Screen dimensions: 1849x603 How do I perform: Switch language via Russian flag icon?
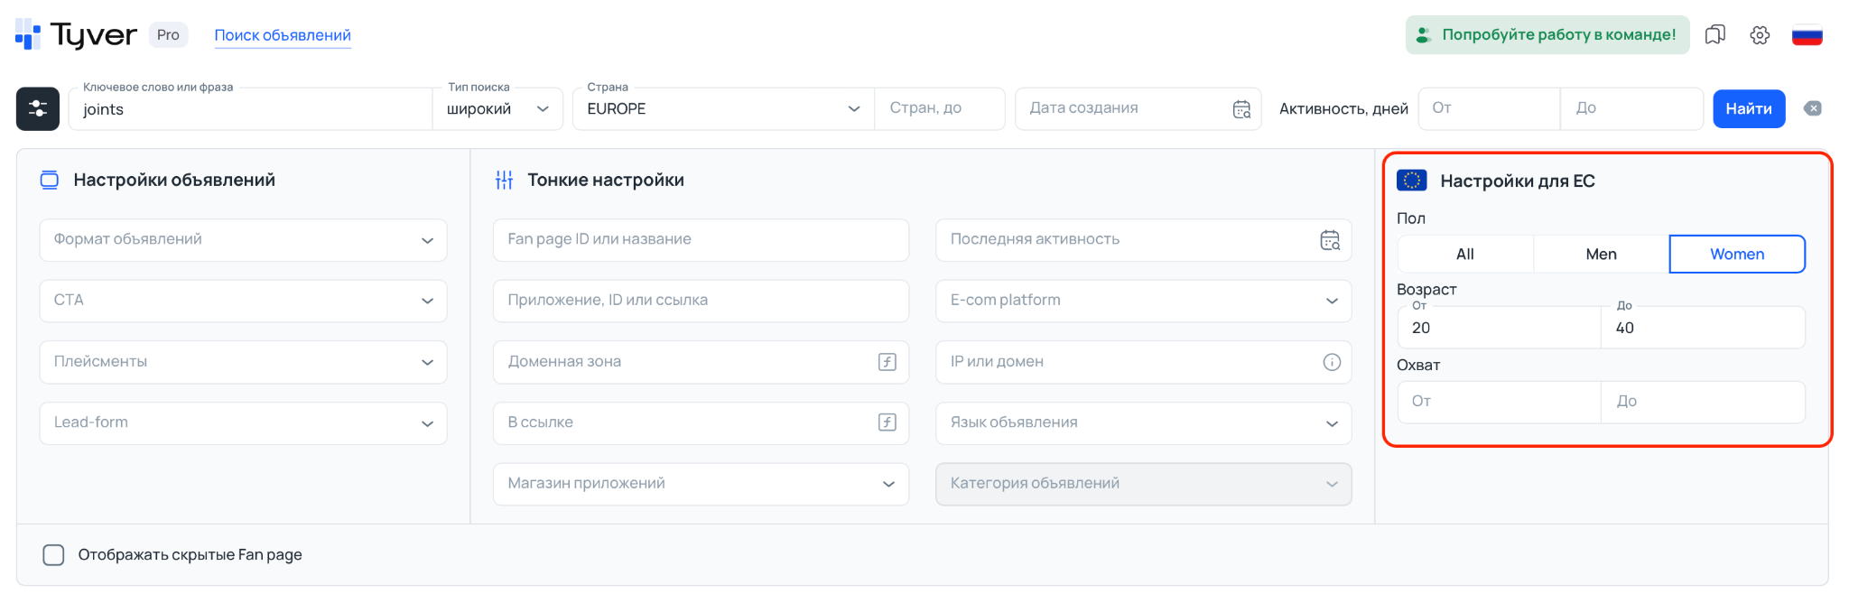[1807, 35]
